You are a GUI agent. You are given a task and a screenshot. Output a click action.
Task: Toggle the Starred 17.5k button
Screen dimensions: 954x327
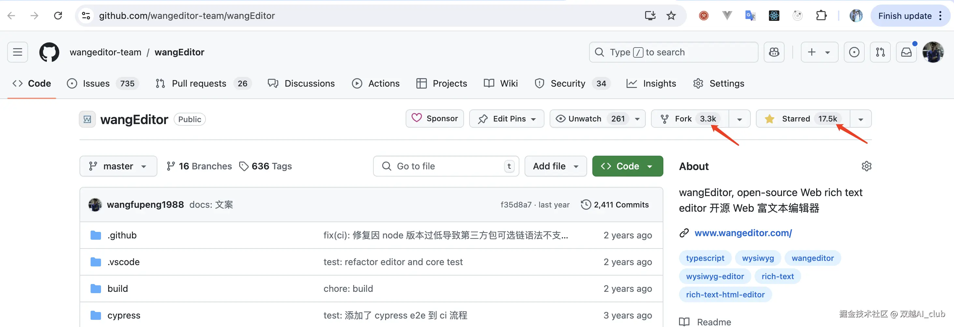coord(803,119)
